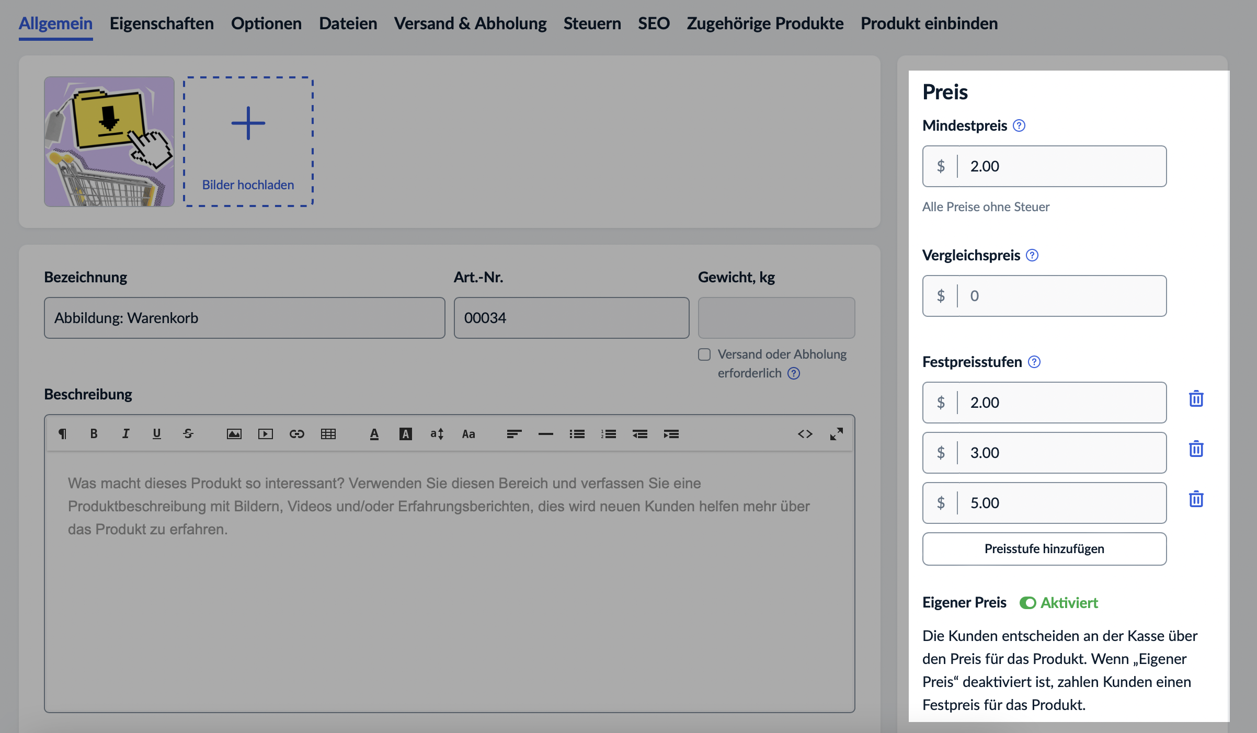This screenshot has height=733, width=1257.
Task: Insert a table in the editor
Action: (x=328, y=434)
